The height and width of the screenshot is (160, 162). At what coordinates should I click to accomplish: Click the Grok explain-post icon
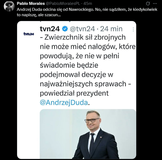coord(148,4)
